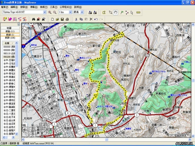Click the printer icon
This screenshot has height=146, width=195.
(x=67, y=19)
